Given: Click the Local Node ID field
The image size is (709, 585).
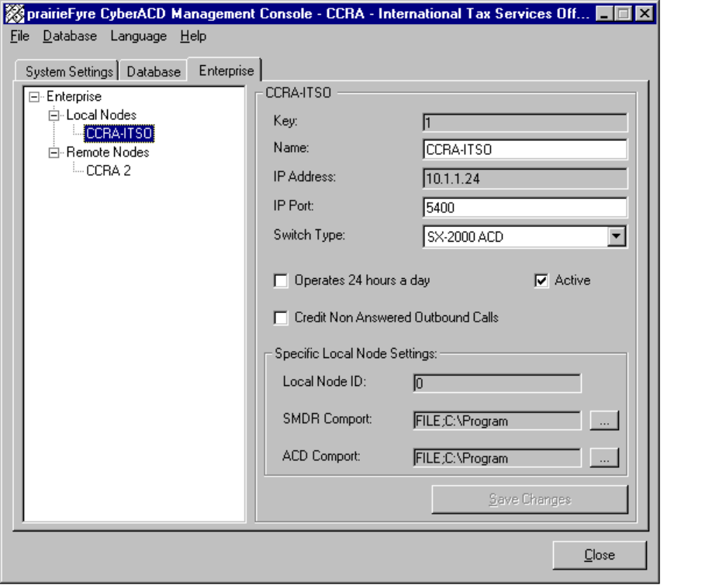Looking at the screenshot, I should [497, 383].
